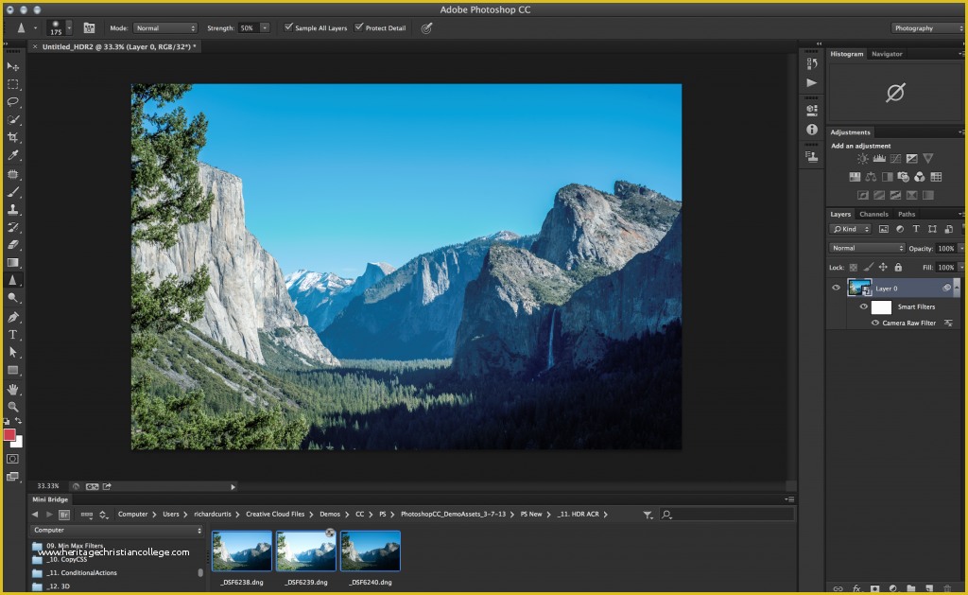Screen dimensions: 968x595
Task: Add a Channel Mixer adjustment
Action: [919, 177]
